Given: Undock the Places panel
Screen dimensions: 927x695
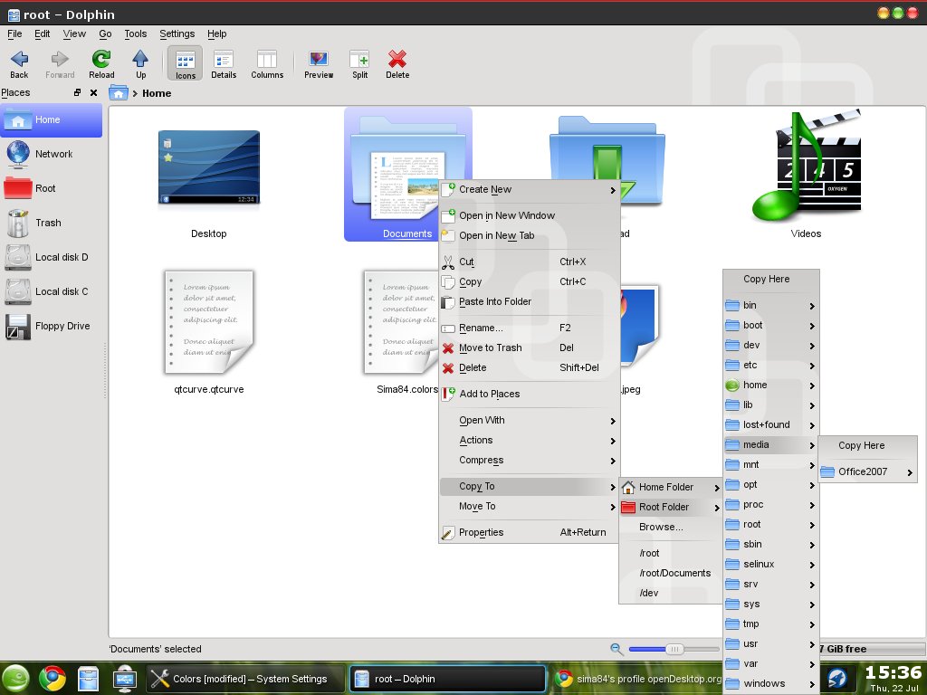Looking at the screenshot, I should coord(77,93).
